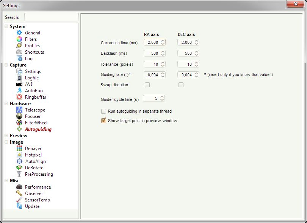
Task: Click the RA Tolerance spinner arrows
Action: tap(163, 64)
